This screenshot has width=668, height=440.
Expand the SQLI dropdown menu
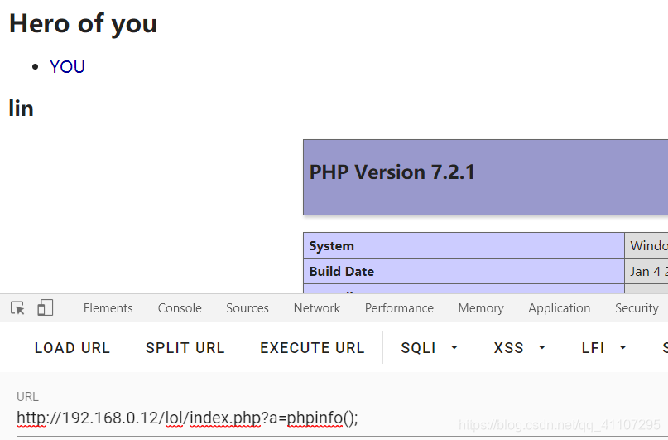click(430, 348)
